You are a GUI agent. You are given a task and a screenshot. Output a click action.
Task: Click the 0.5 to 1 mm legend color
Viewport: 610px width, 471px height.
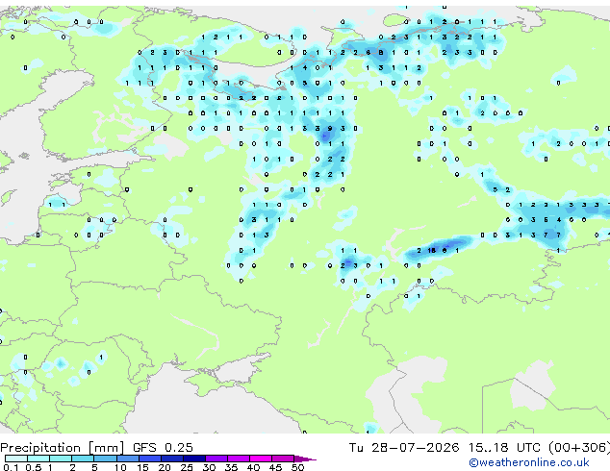tap(38, 459)
